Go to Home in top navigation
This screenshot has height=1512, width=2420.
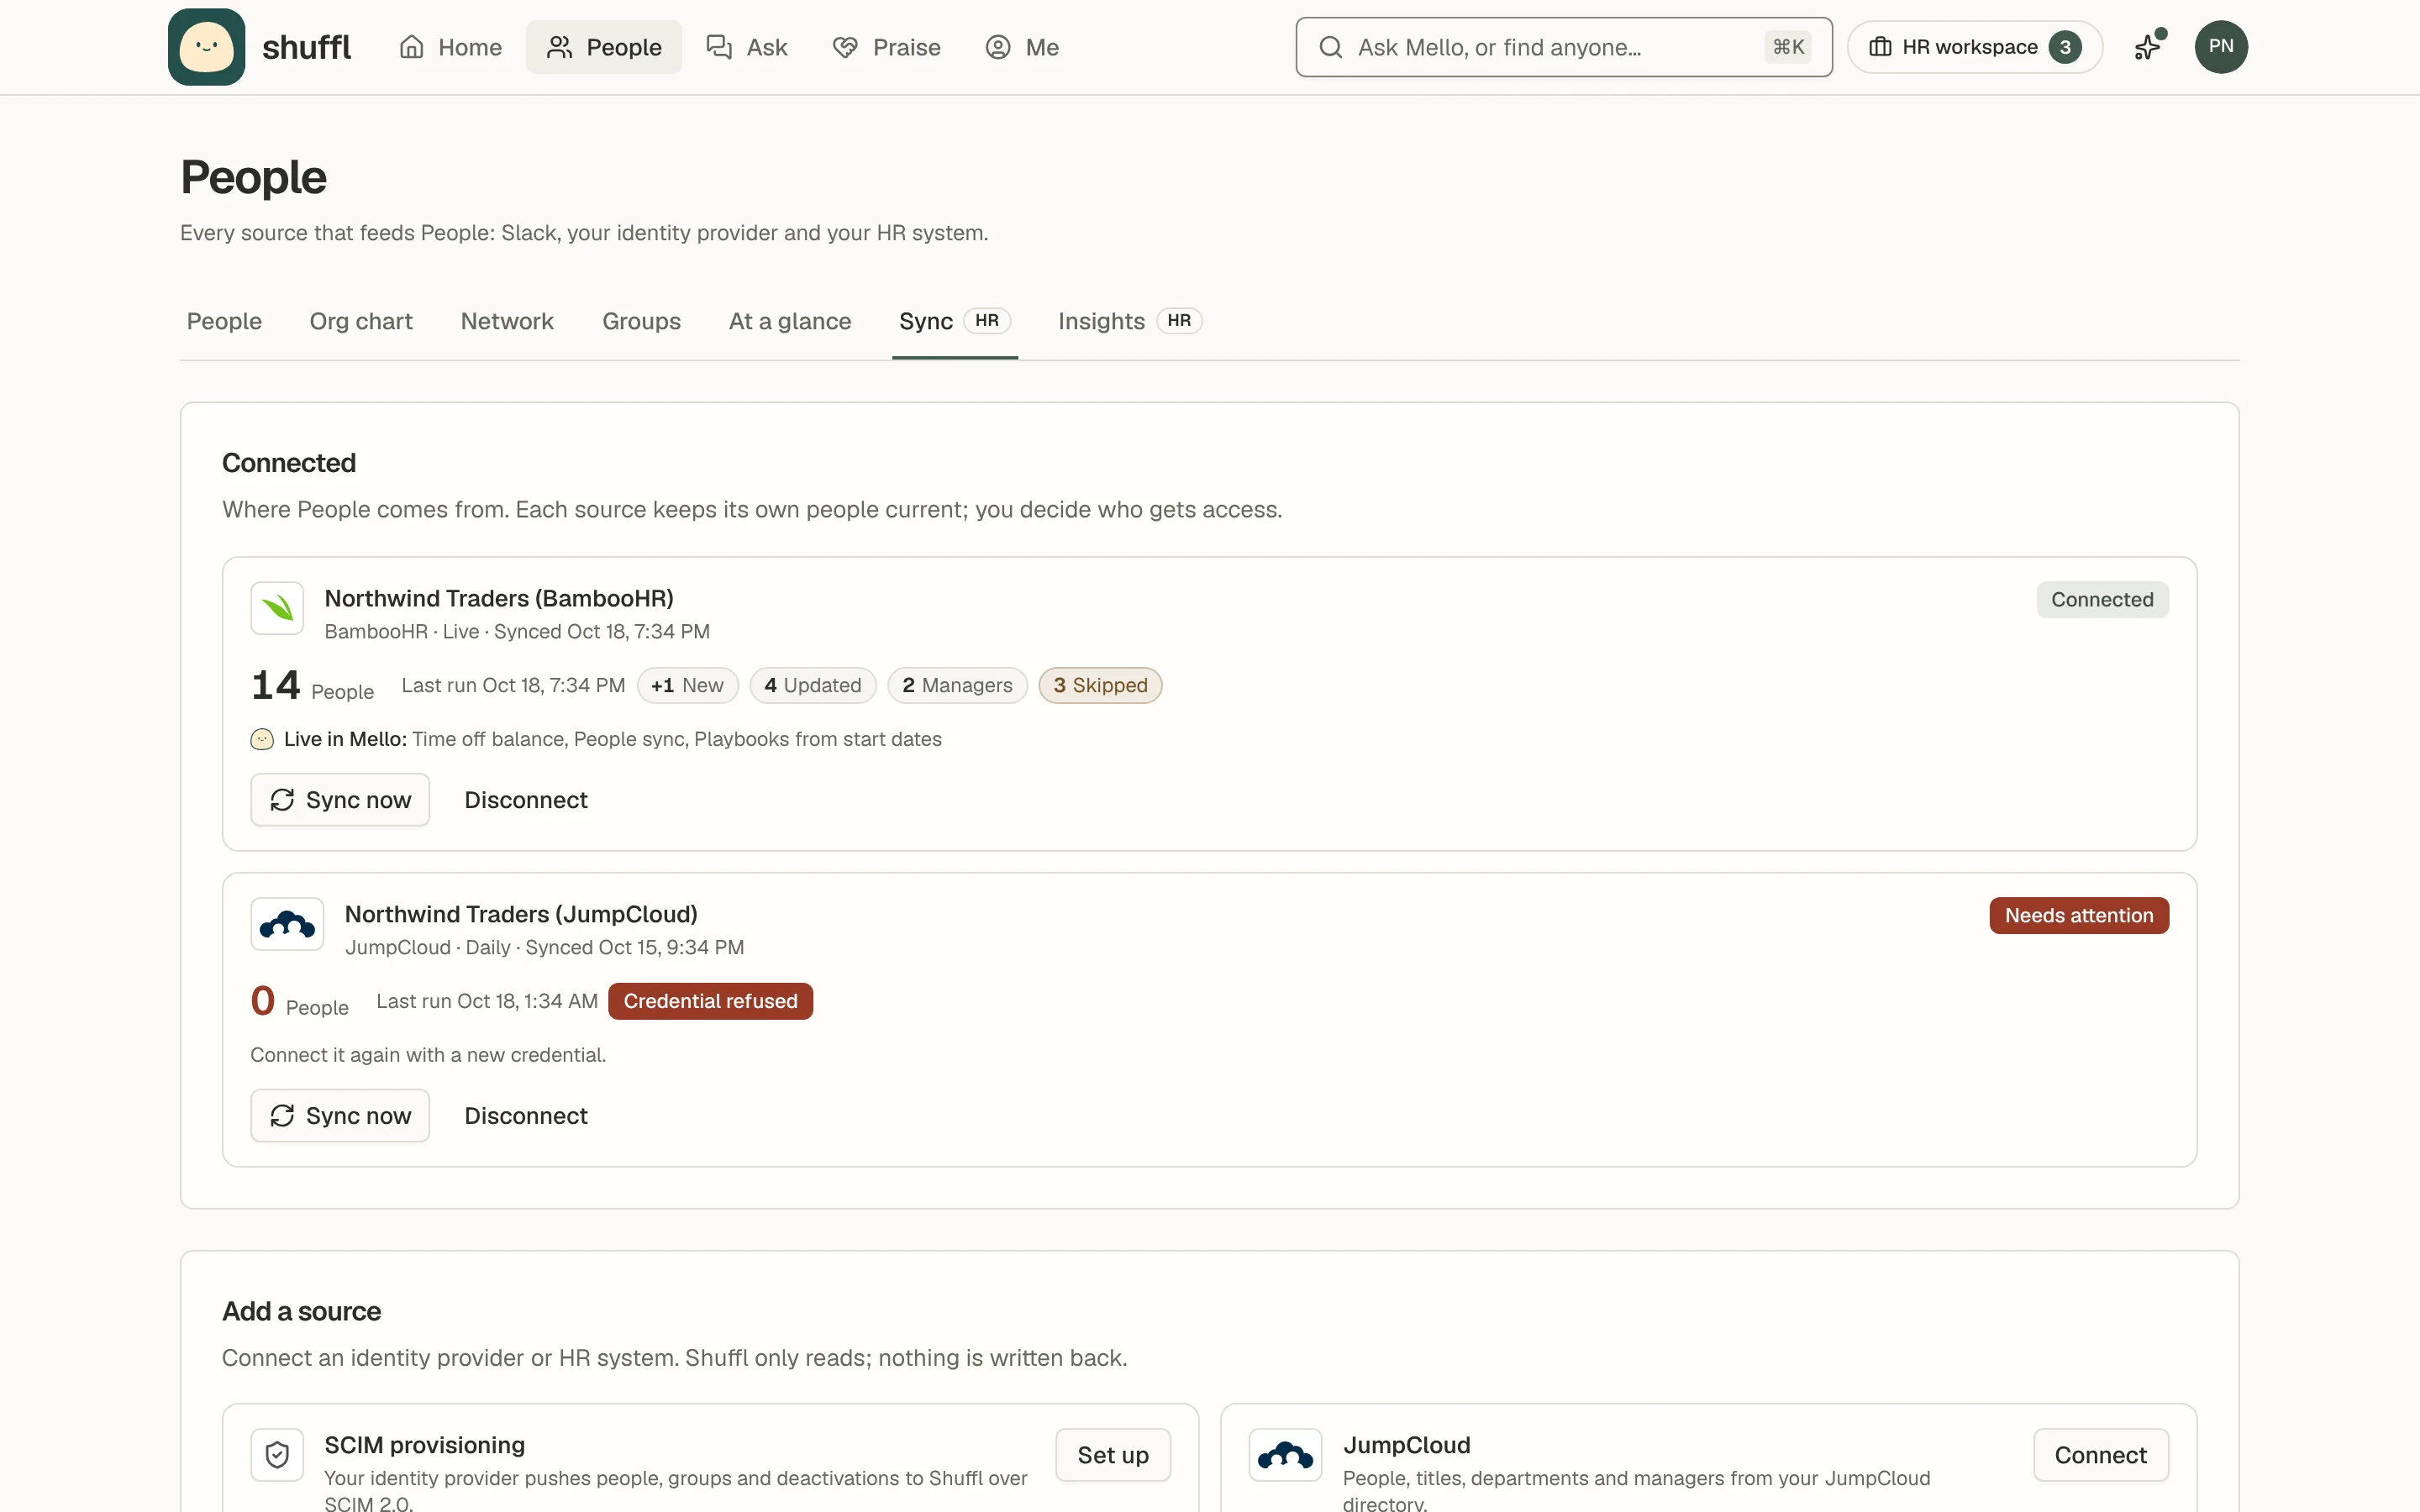pyautogui.click(x=450, y=47)
